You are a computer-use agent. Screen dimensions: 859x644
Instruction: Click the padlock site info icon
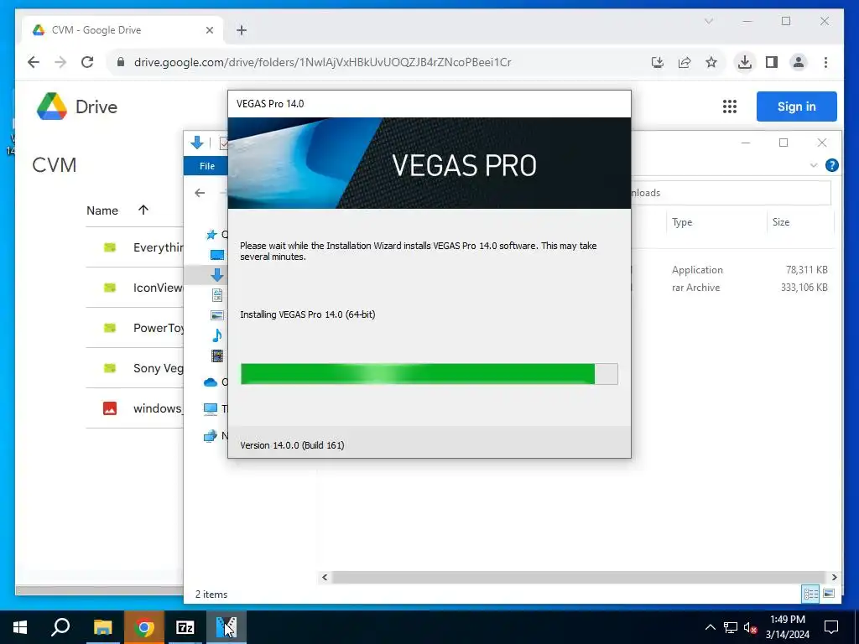tap(121, 62)
